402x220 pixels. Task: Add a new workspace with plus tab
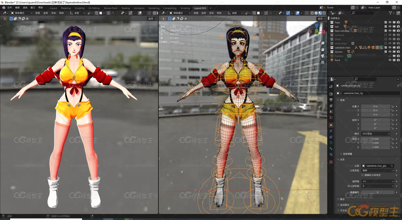point(210,8)
